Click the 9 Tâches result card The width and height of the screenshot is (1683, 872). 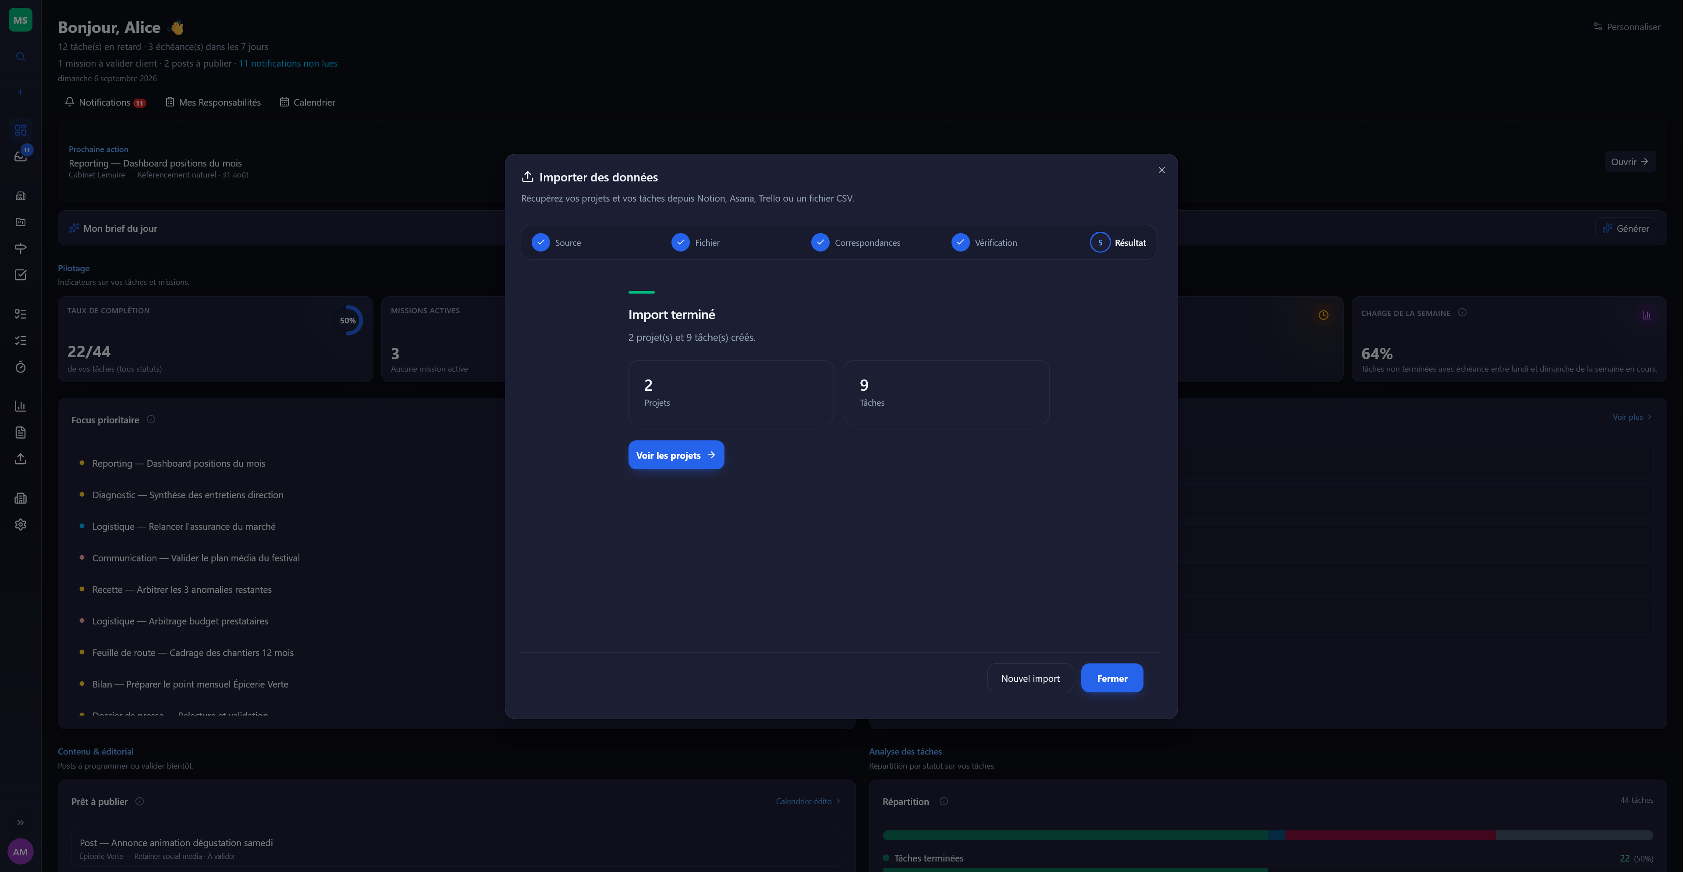[x=947, y=393]
